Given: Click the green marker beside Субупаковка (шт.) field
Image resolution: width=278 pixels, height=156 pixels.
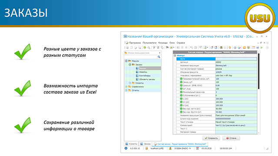Looking at the screenshot, I should 181,95.
